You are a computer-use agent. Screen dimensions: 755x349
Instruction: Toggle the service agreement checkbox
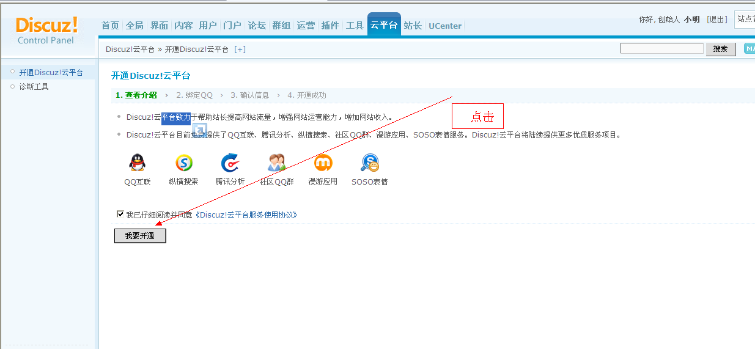point(120,214)
